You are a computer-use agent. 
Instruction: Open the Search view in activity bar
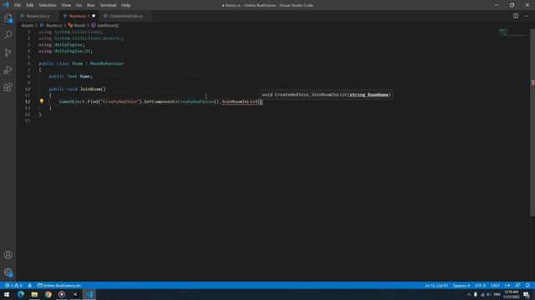8,35
